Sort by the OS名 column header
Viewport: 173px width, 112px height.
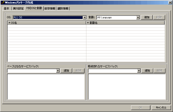point(47,23)
